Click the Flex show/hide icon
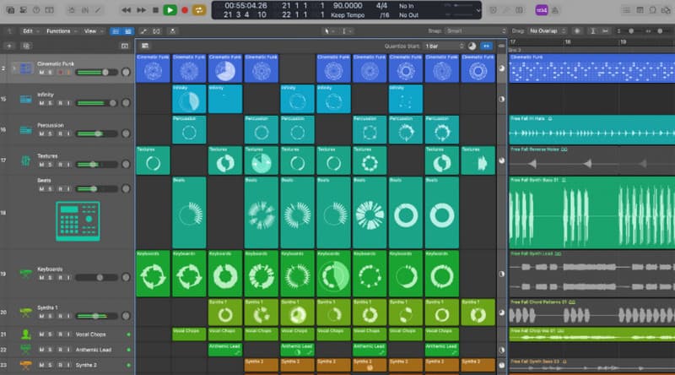Screen dimensions: 675x375 [x=157, y=31]
